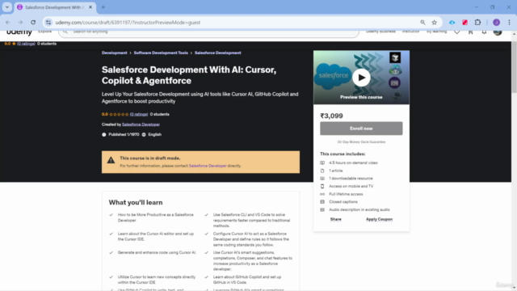This screenshot has height=291, width=517.
Task: Click the audio description icon
Action: click(322, 209)
